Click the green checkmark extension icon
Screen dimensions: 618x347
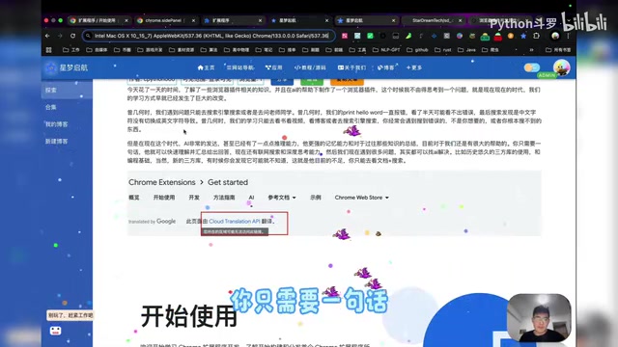[x=370, y=36]
